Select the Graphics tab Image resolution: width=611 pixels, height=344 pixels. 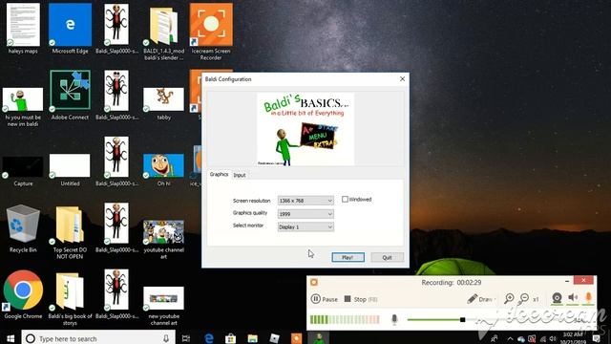point(219,174)
